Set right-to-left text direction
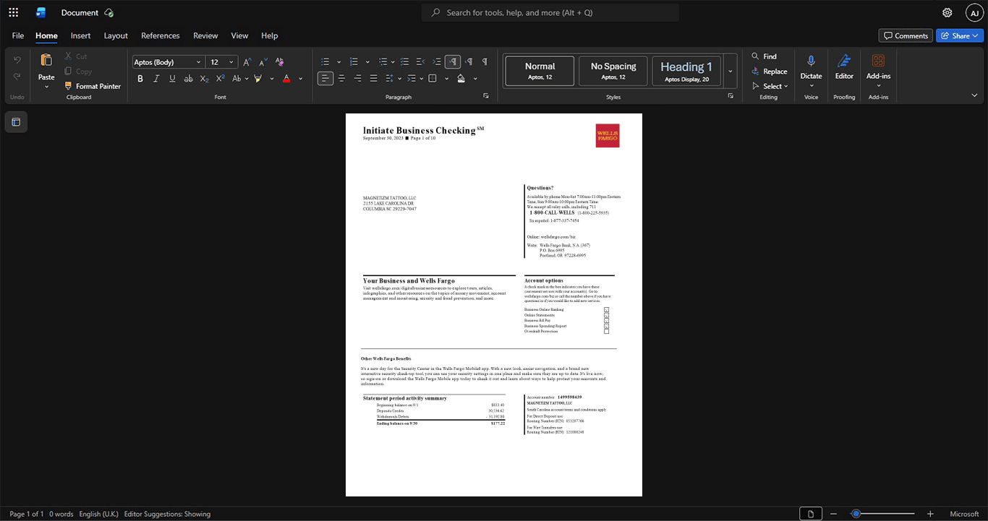The image size is (988, 521). pyautogui.click(x=469, y=62)
